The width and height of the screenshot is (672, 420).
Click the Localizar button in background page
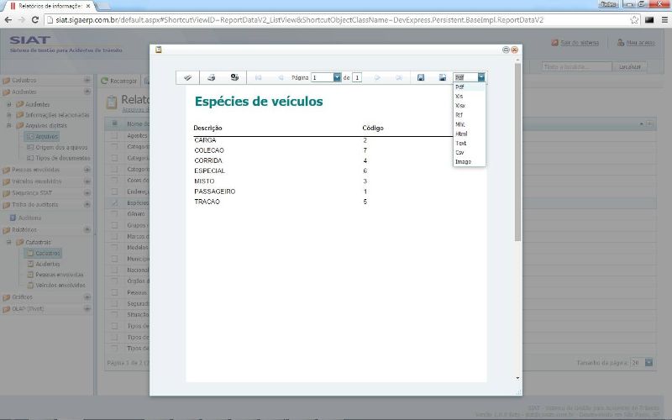(629, 67)
